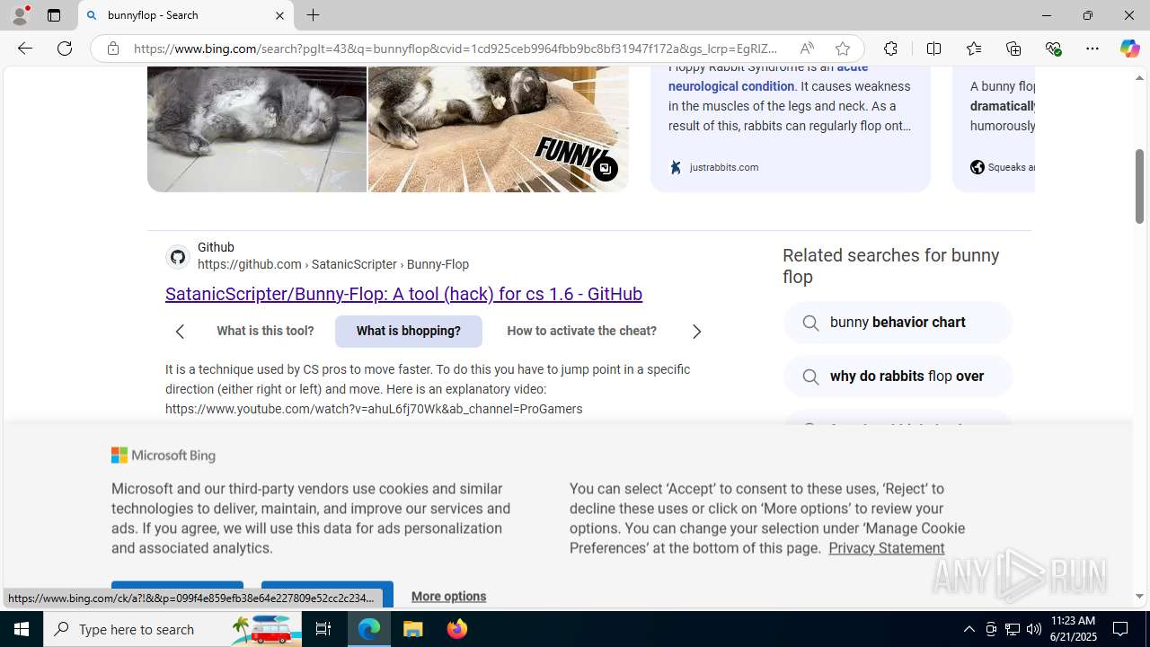1150x647 pixels.
Task: Open the tab actions menu icon
Action: point(53,15)
